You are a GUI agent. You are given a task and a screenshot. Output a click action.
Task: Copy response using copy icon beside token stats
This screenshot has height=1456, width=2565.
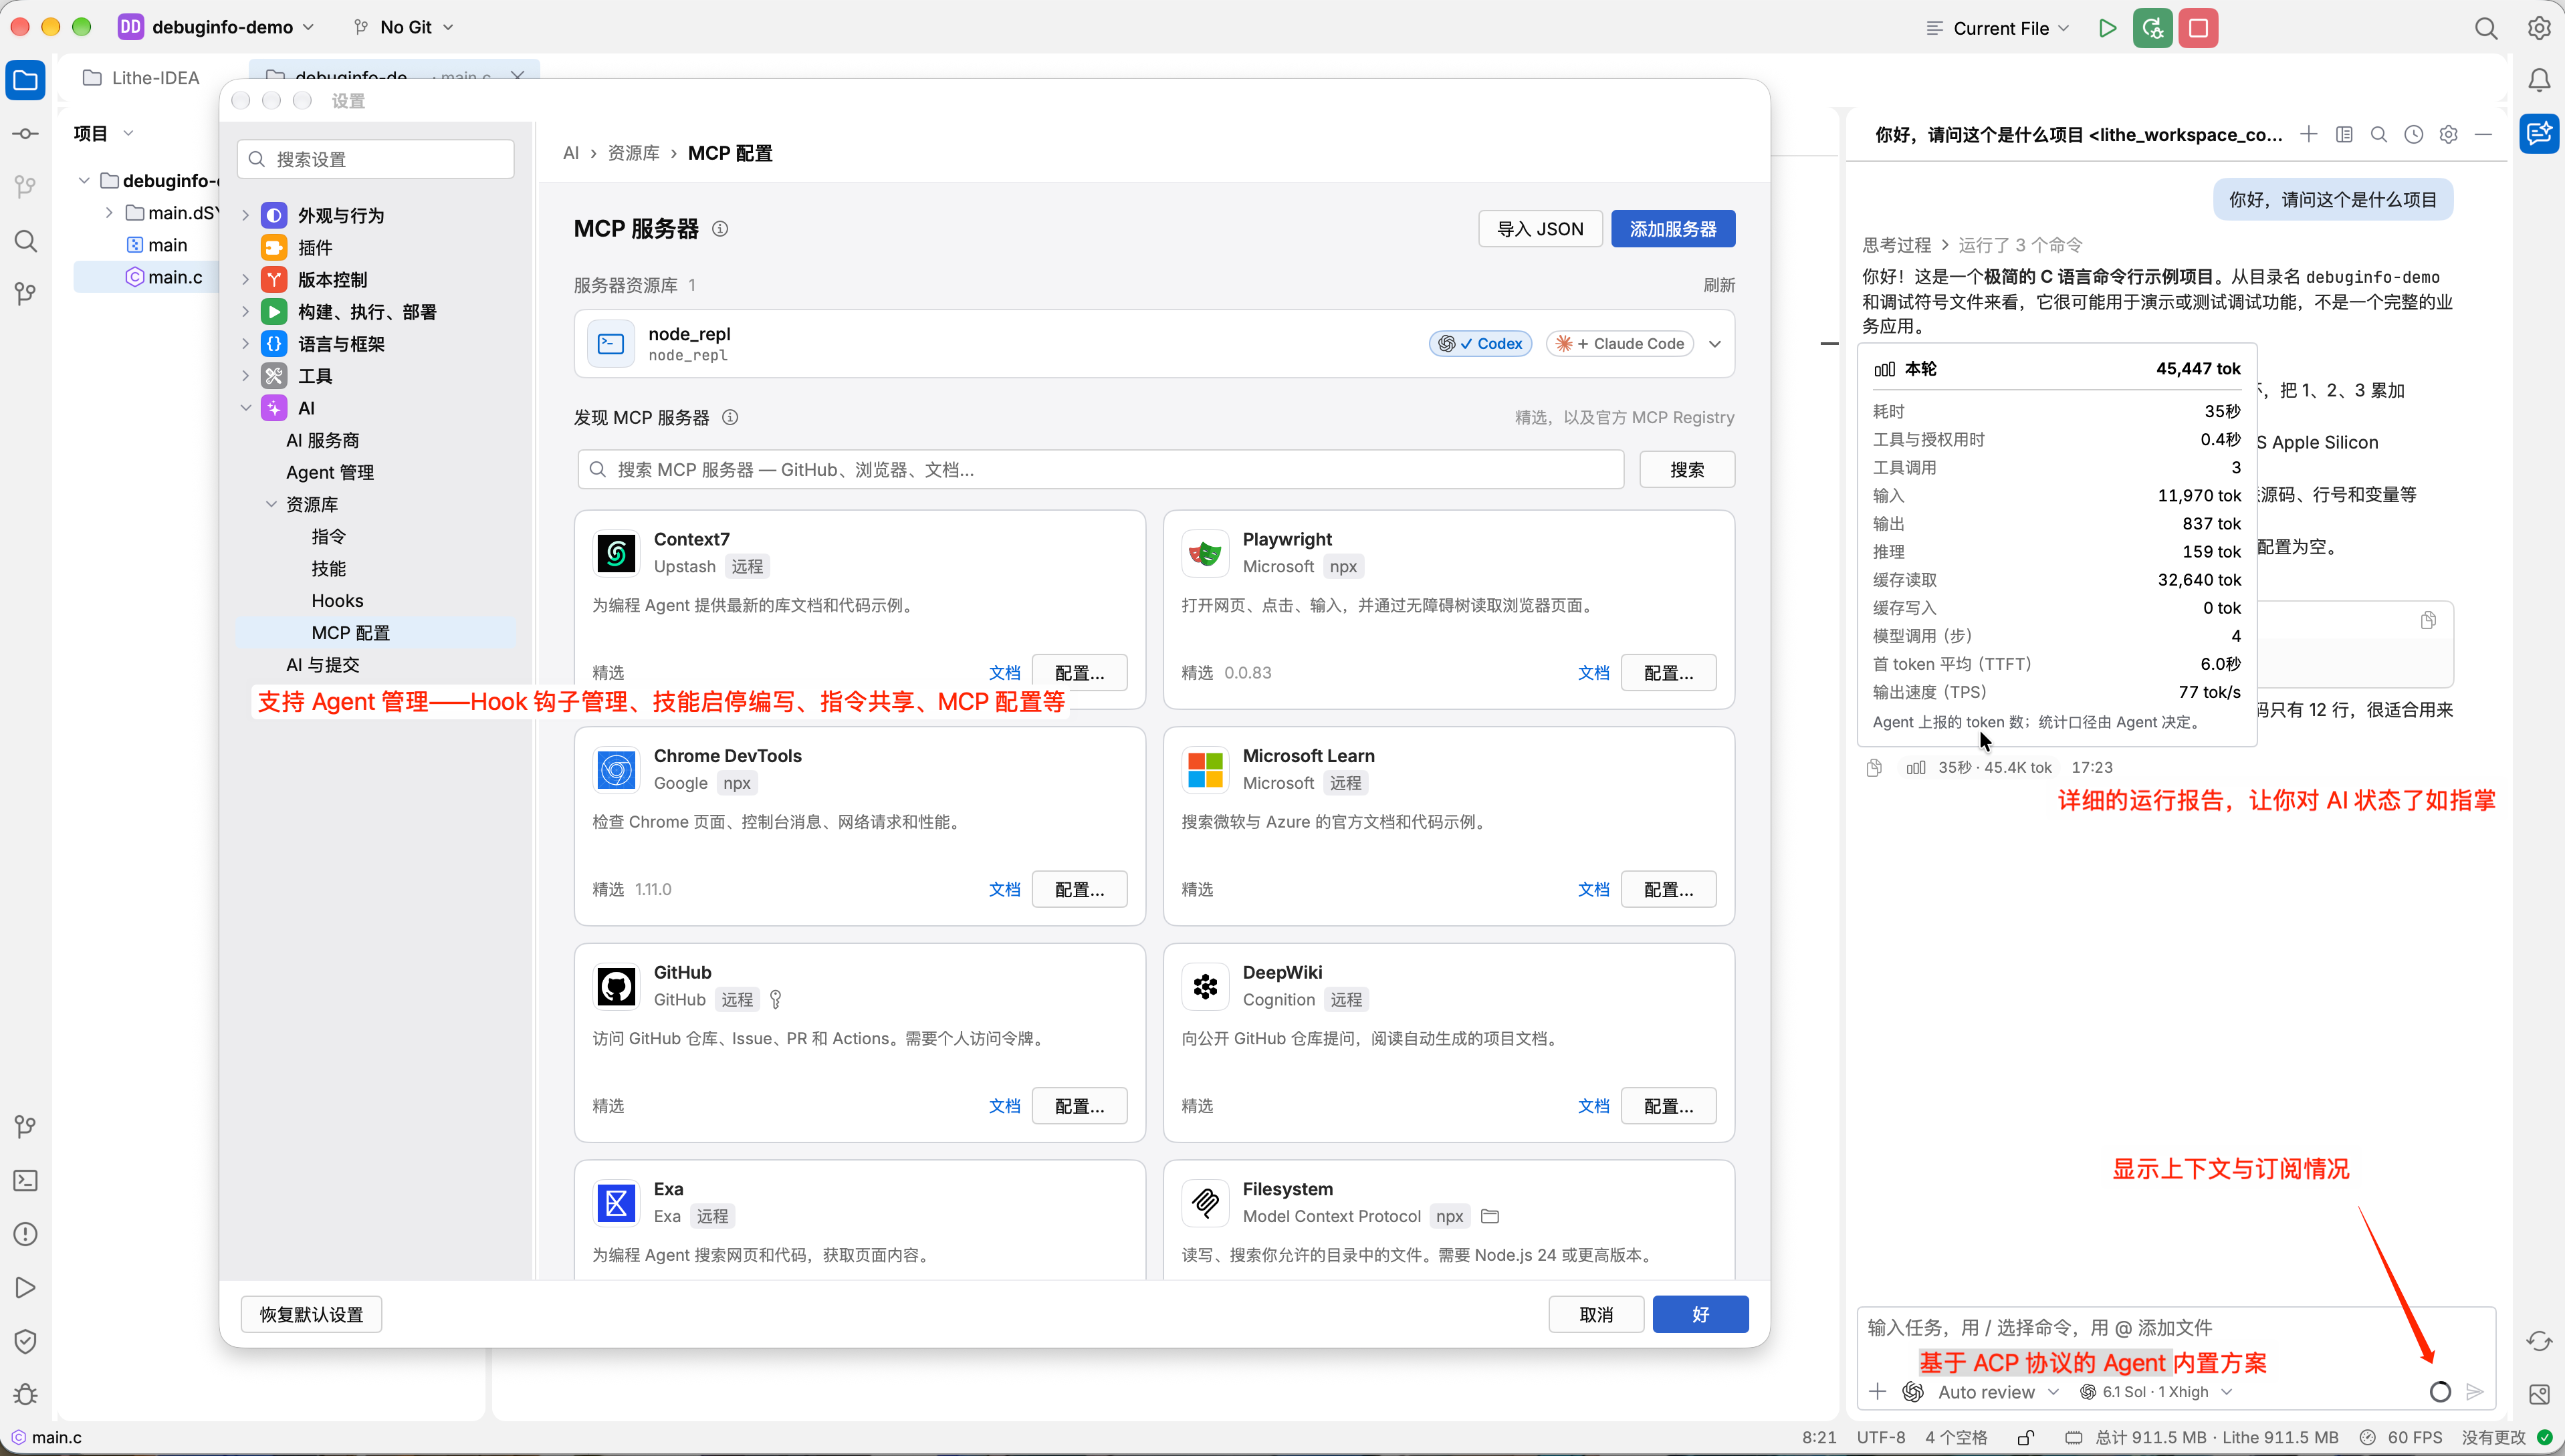click(1874, 767)
